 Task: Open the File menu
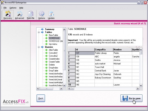(x=5, y=8)
